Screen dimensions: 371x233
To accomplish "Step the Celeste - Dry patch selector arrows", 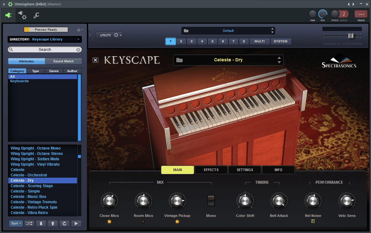I will click(x=279, y=60).
